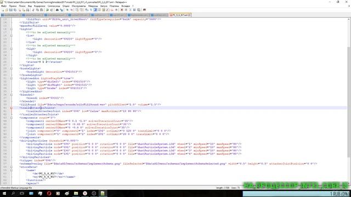Open the Windows Start menu

(4, 193)
